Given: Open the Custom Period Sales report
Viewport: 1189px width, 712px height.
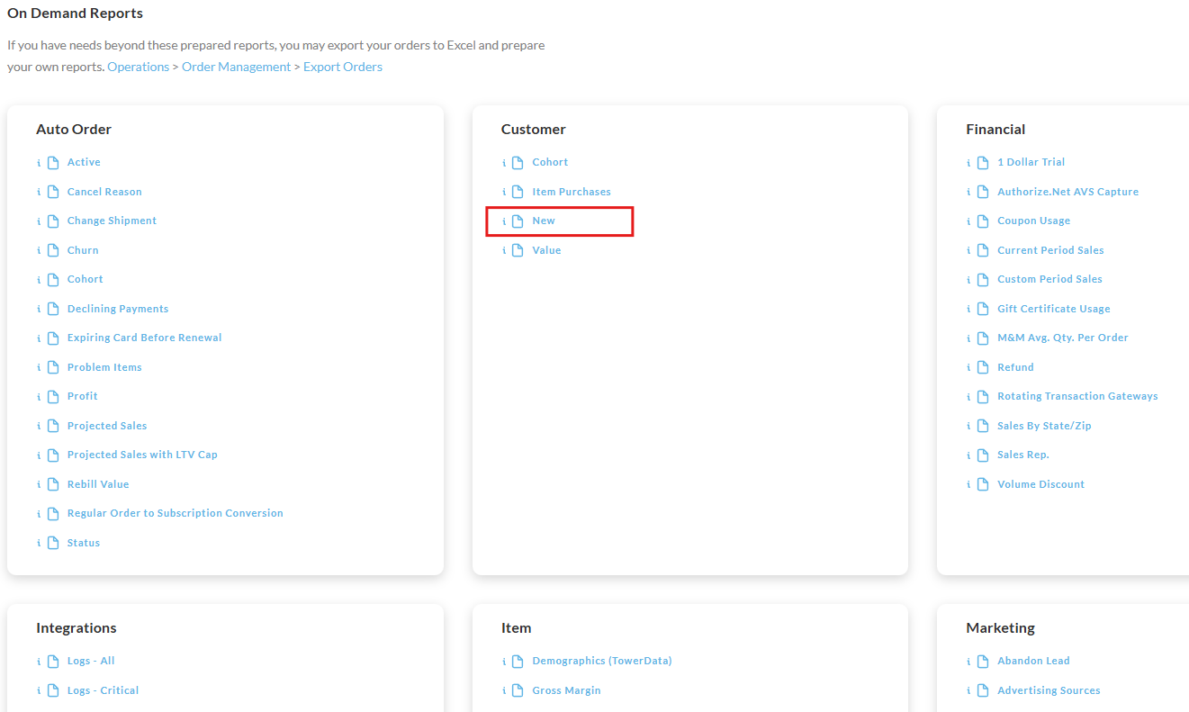Looking at the screenshot, I should 1049,279.
